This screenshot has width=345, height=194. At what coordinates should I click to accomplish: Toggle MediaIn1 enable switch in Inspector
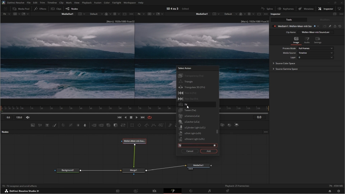[x=275, y=26]
